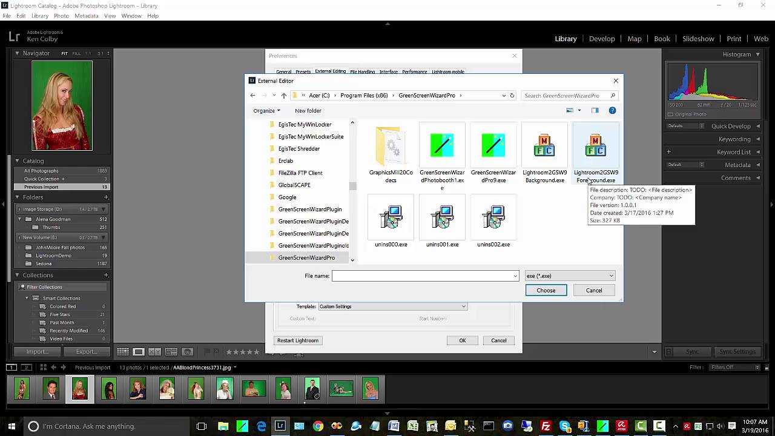Switch to the Develop module
This screenshot has width=775, height=436.
pyautogui.click(x=602, y=39)
